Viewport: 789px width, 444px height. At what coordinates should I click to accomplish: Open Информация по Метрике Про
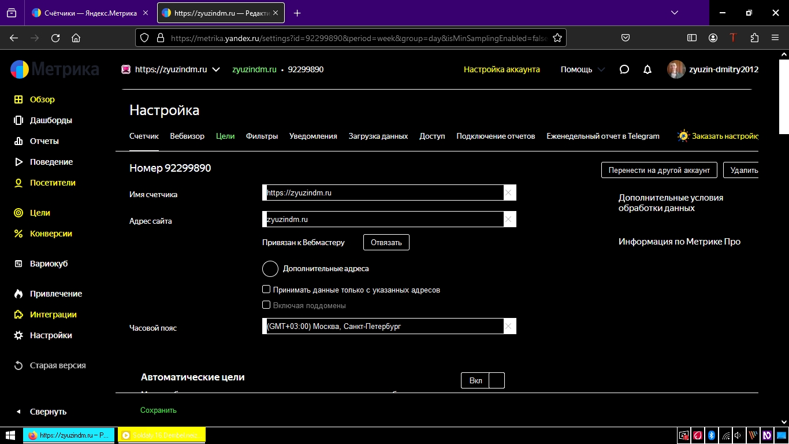coord(679,242)
